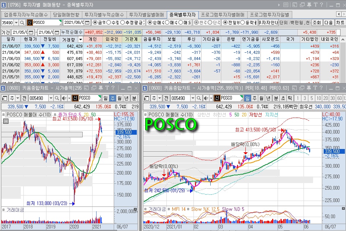Expand 005490 code dropdown in left chart
This screenshot has height=231, width=346.
(x=51, y=98)
